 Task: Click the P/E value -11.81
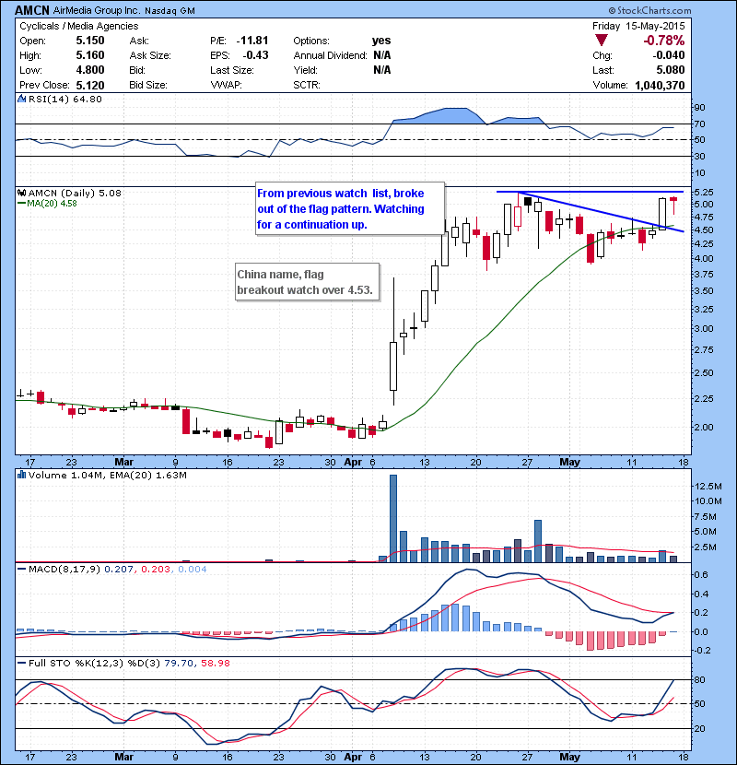(252, 41)
